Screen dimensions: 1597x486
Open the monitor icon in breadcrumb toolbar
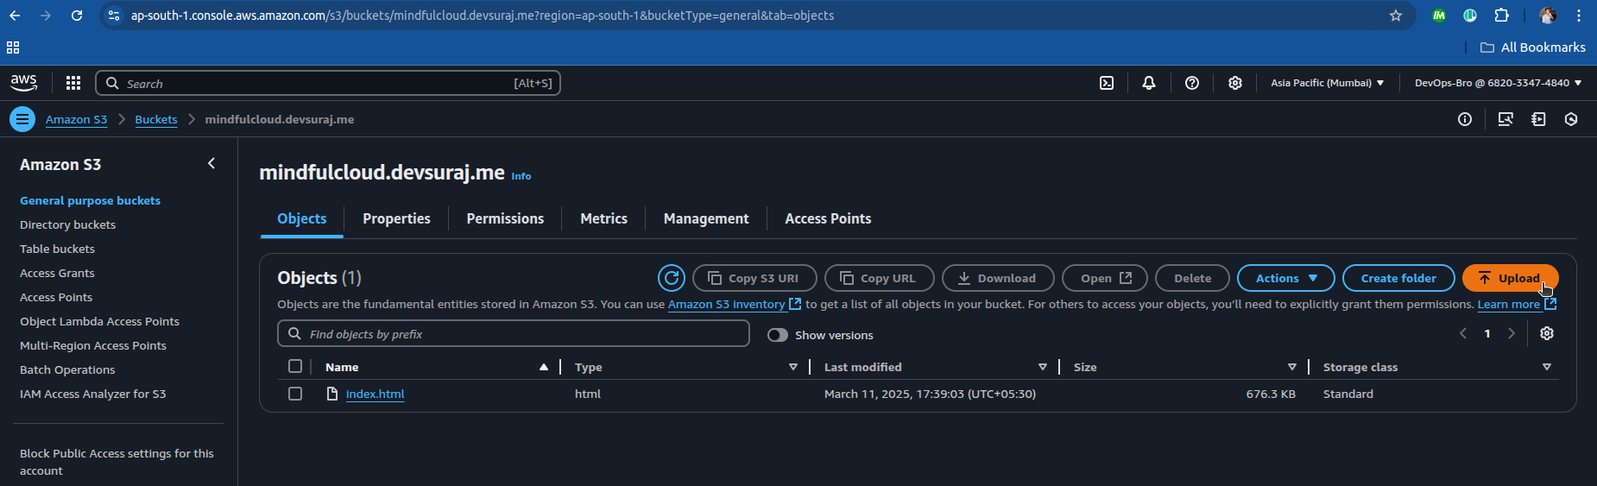1505,119
